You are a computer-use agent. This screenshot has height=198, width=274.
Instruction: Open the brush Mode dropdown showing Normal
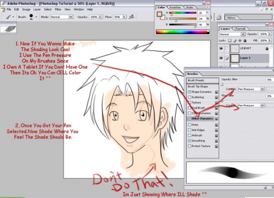pos(61,17)
